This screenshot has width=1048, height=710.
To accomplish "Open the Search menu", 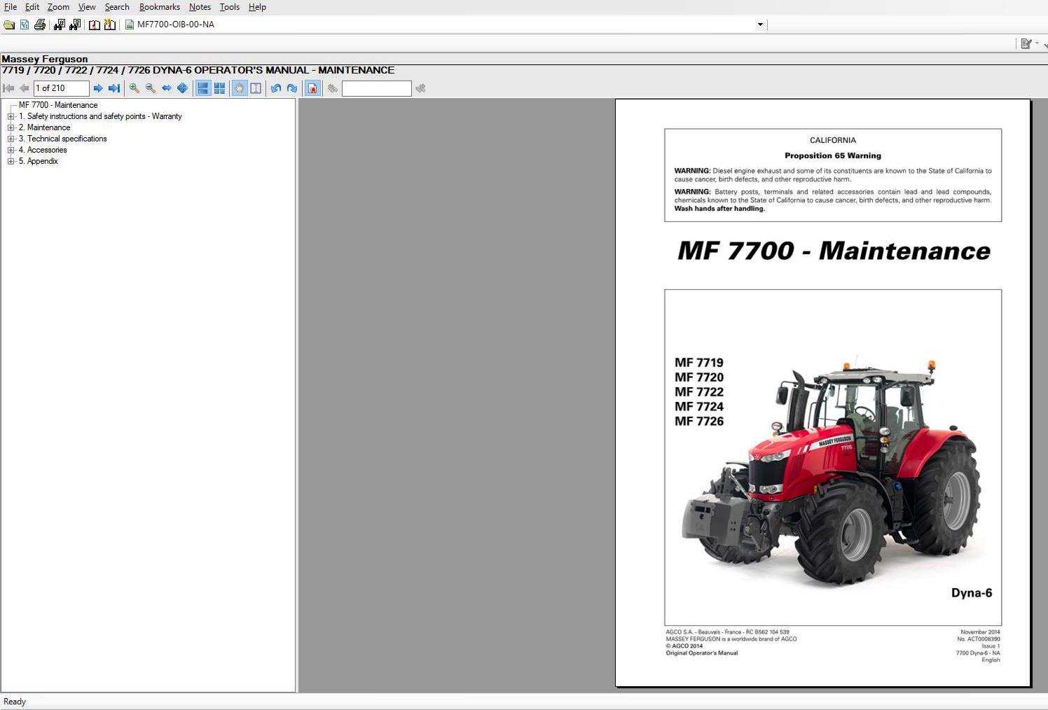I will (117, 7).
